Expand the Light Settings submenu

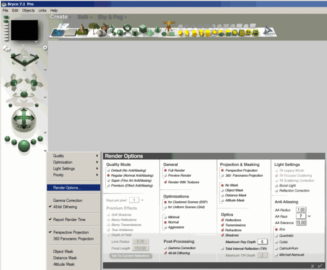point(74,169)
